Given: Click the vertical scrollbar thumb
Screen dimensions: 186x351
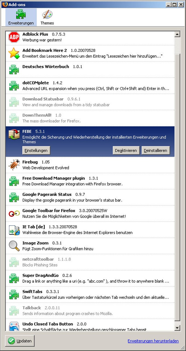Looking at the screenshot, I should [x=177, y=187].
